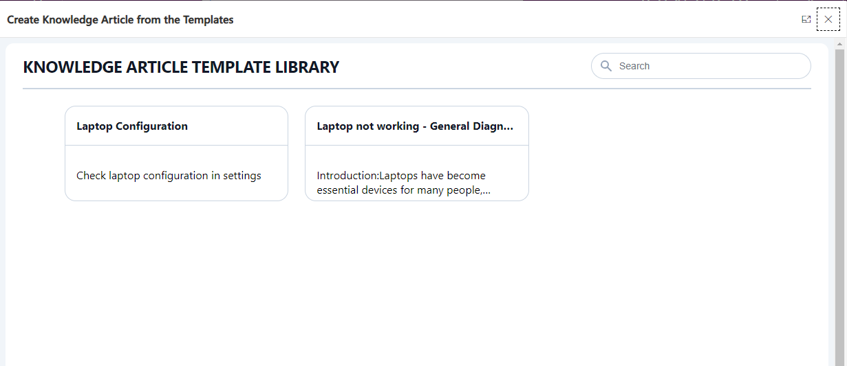Click the word 'settings' in the first card description

click(242, 176)
